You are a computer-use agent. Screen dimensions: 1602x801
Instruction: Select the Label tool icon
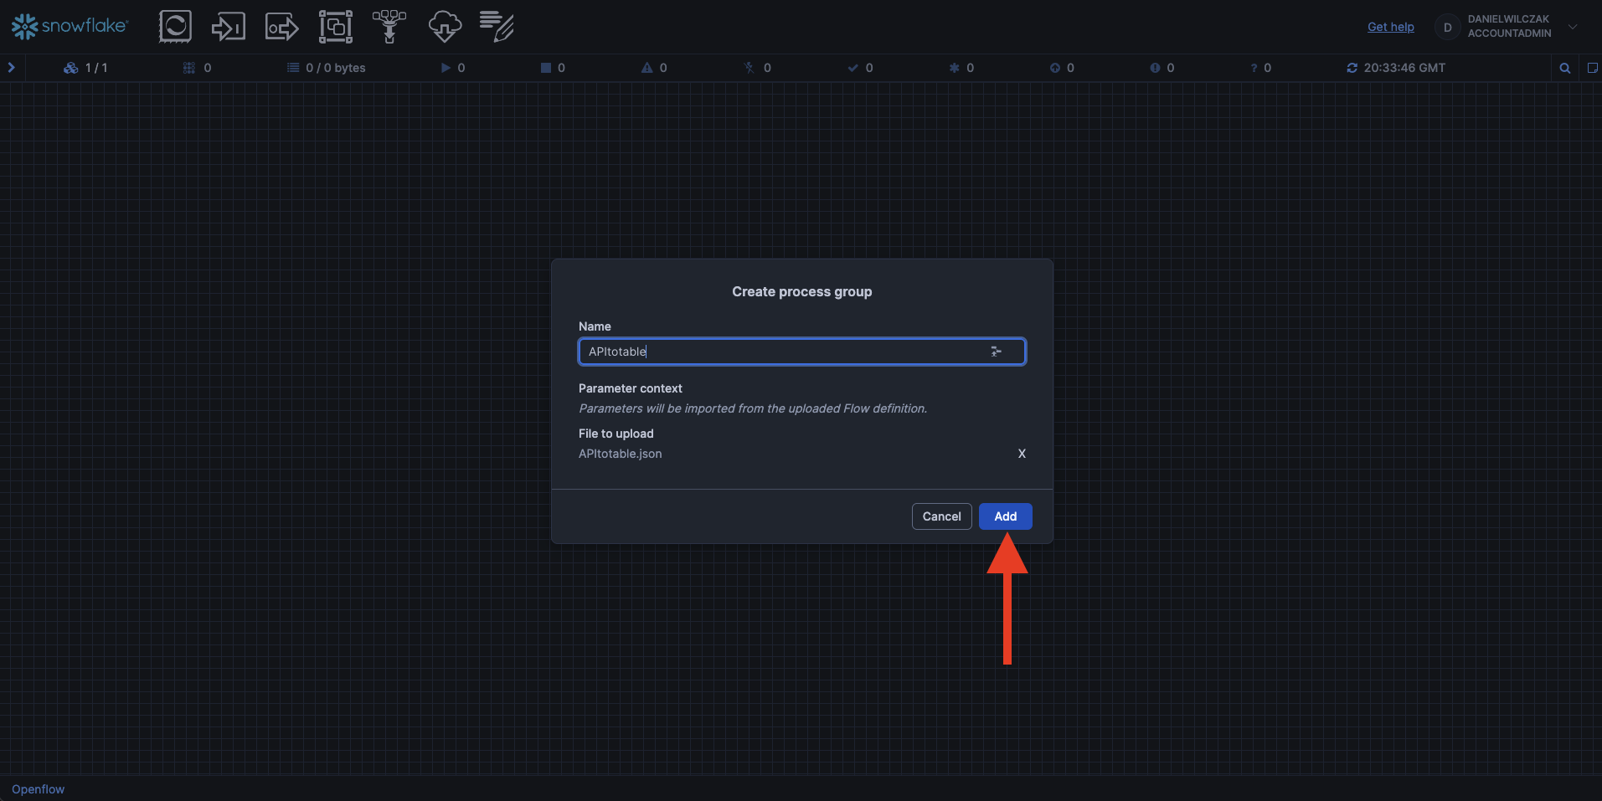pyautogui.click(x=497, y=27)
